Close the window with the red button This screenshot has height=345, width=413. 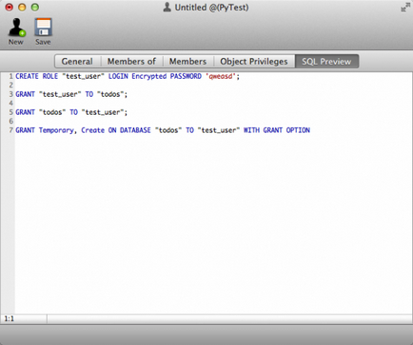coord(10,7)
